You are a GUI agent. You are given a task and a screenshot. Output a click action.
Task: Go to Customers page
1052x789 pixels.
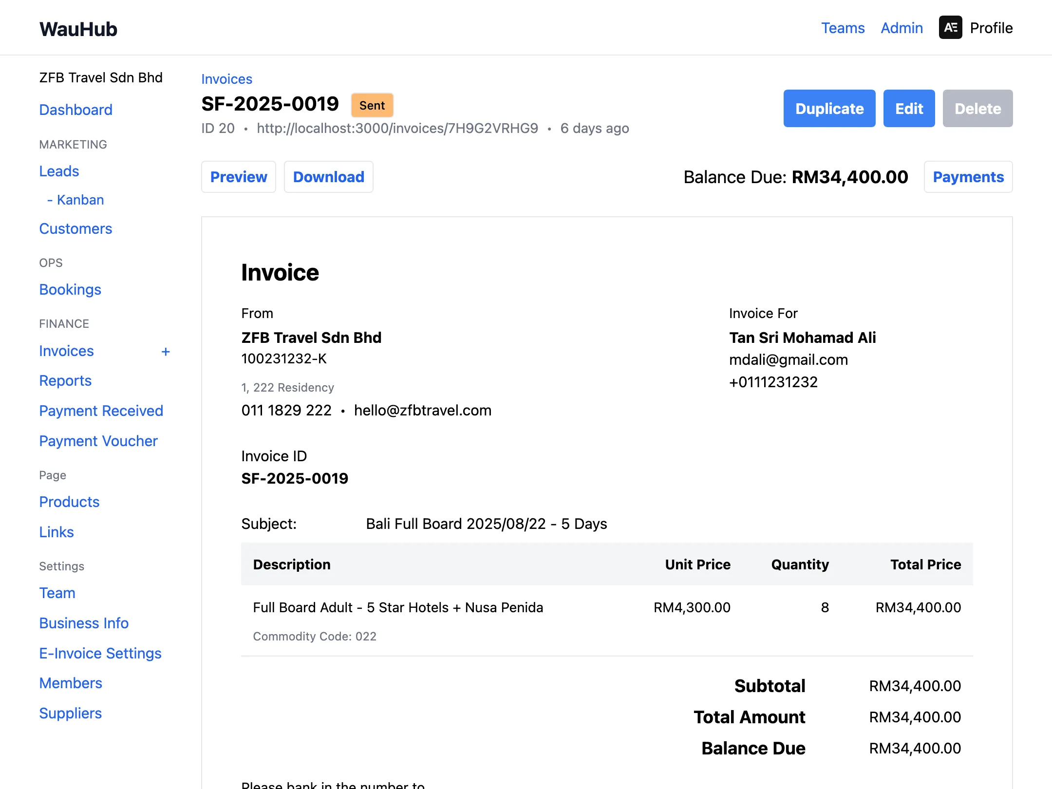75,228
